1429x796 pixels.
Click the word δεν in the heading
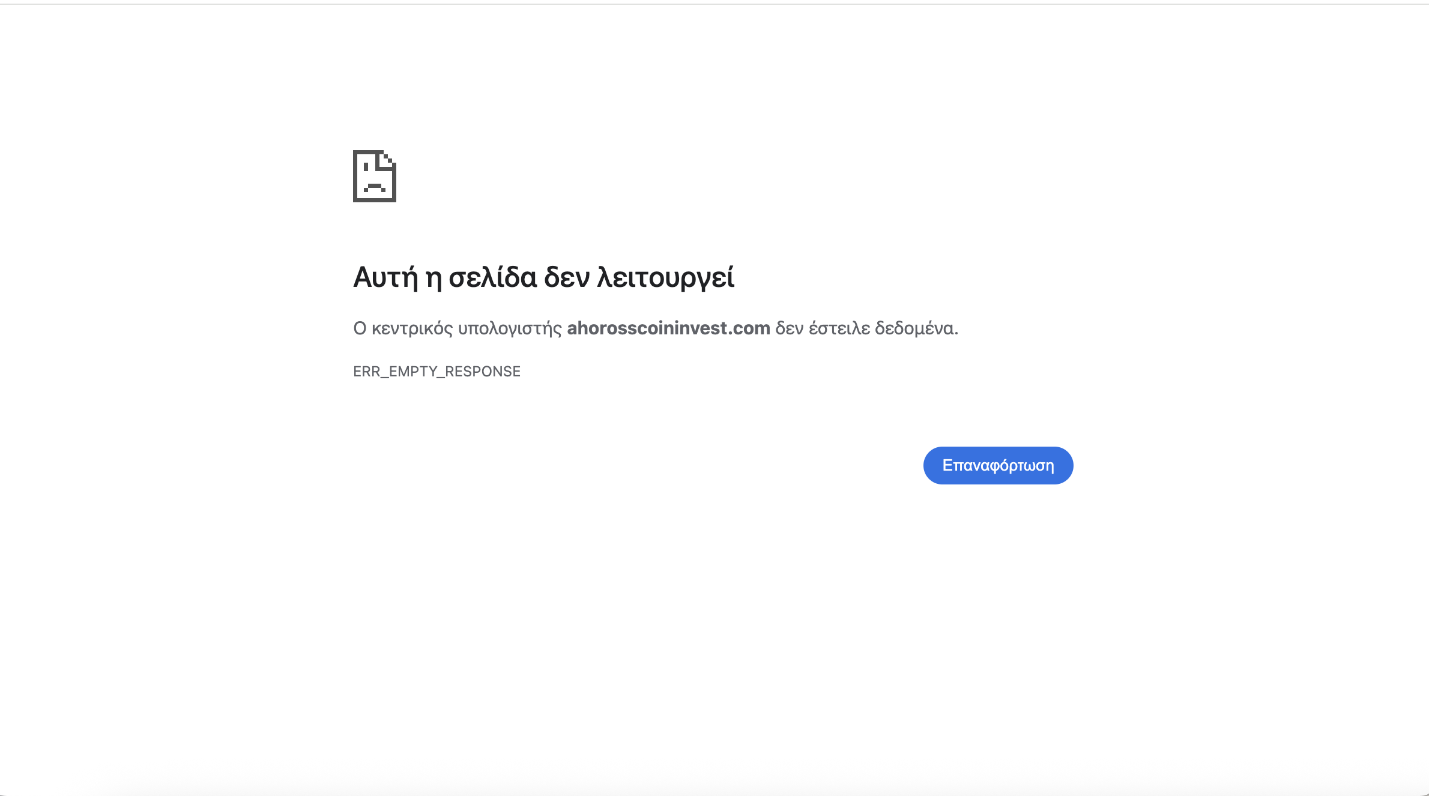566,277
